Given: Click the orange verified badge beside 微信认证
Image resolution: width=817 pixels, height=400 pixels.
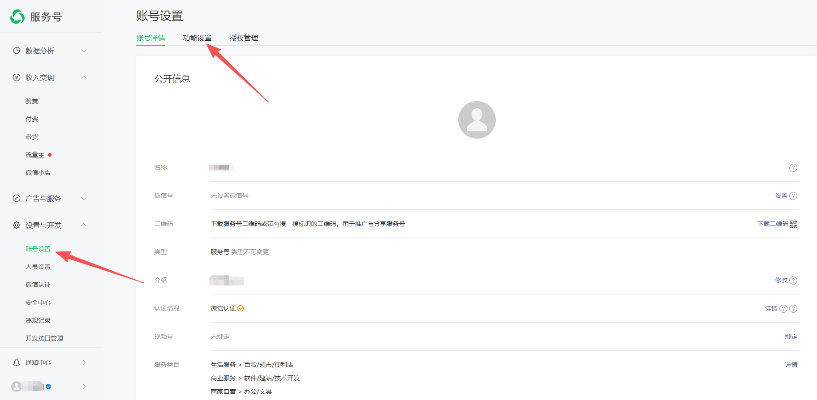Looking at the screenshot, I should pos(241,308).
